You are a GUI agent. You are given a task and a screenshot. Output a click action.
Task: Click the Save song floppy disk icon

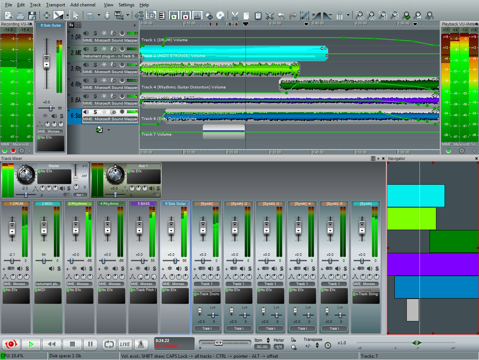point(32,15)
